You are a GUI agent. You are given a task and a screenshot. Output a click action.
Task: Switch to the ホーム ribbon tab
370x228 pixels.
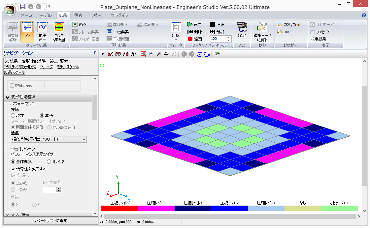[x=27, y=15]
